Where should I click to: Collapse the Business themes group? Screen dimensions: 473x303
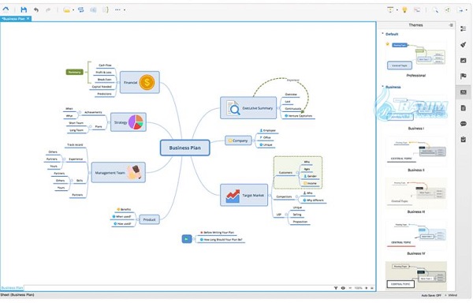pyautogui.click(x=383, y=87)
